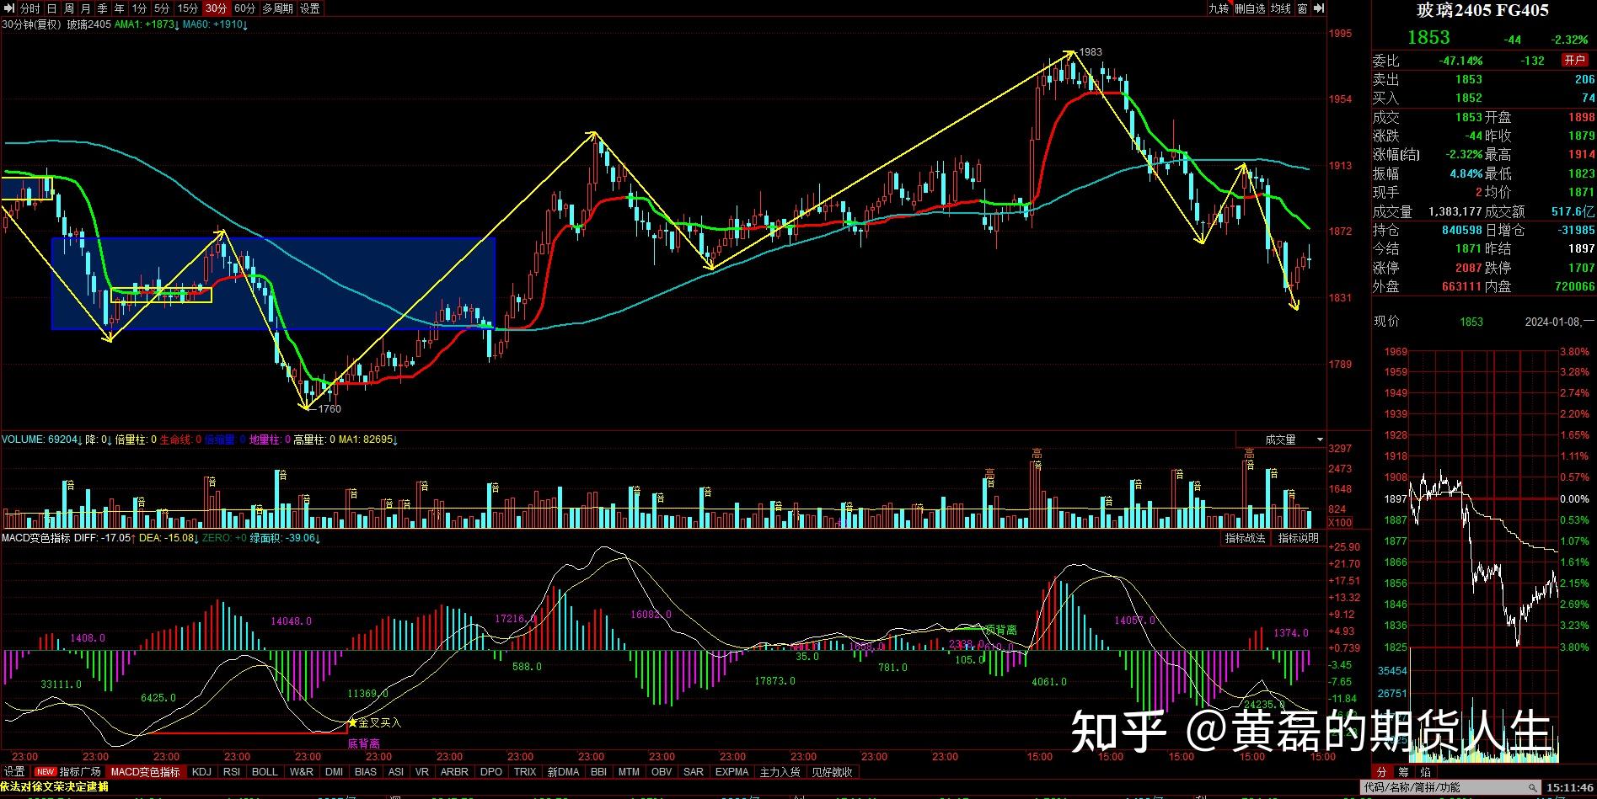This screenshot has width=1597, height=799.
Task: Click the 玻璃2405 FG405 contract title
Action: (1482, 11)
